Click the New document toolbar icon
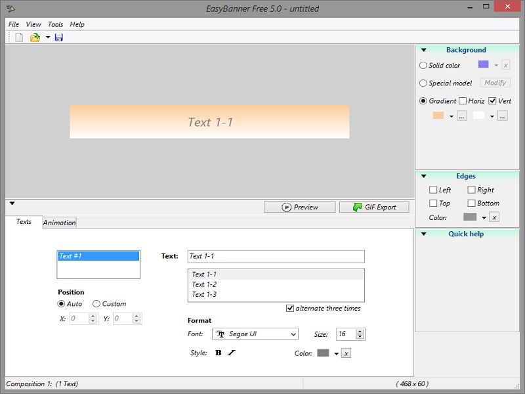The height and width of the screenshot is (394, 525). click(x=19, y=37)
